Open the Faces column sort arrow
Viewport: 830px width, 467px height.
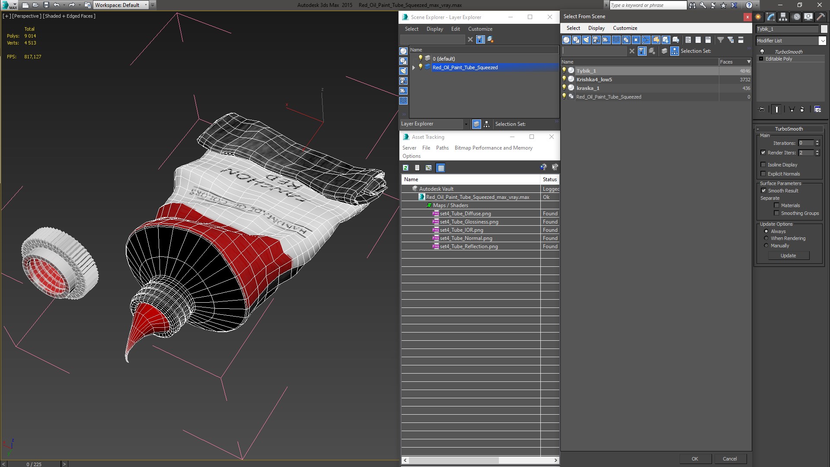click(x=748, y=62)
